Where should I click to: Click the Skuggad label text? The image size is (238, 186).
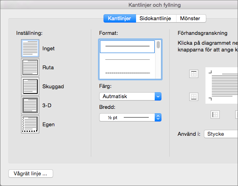click(53, 87)
